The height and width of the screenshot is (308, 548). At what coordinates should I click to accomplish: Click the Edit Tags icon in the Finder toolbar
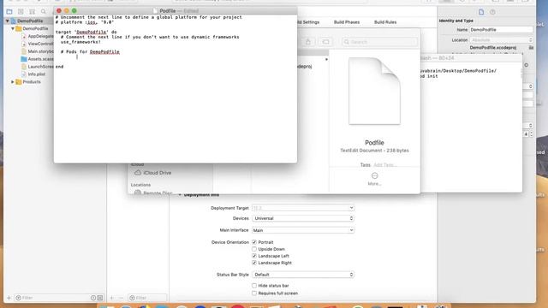click(325, 42)
